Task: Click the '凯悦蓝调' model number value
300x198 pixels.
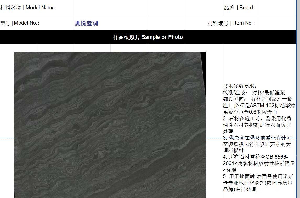Action: (x=86, y=23)
